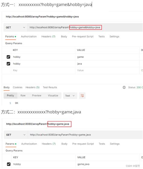Open Pre-request Script tab in first request
Image resolution: width=143 pixels, height=169 pixels.
pos(83,36)
